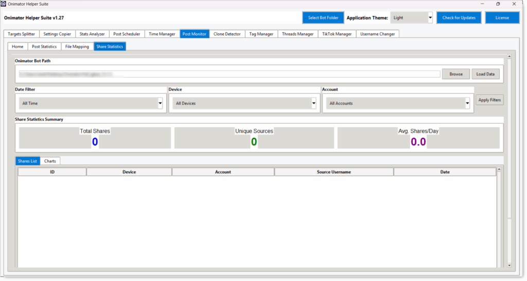Click the Onimator app icon in title bar
The width and height of the screenshot is (527, 281).
(4, 4)
